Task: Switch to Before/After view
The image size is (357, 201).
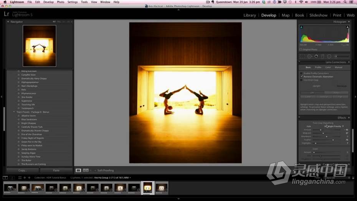Action: coord(86,170)
